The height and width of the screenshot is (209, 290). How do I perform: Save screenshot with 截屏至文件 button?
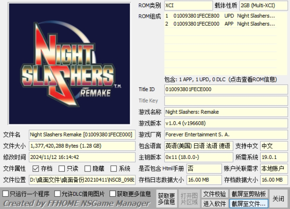pyautogui.click(x=249, y=204)
